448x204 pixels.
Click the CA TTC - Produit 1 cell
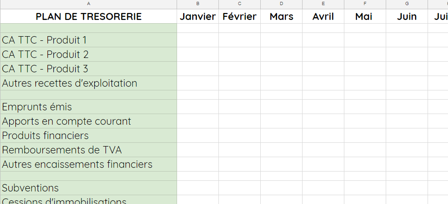coord(89,40)
